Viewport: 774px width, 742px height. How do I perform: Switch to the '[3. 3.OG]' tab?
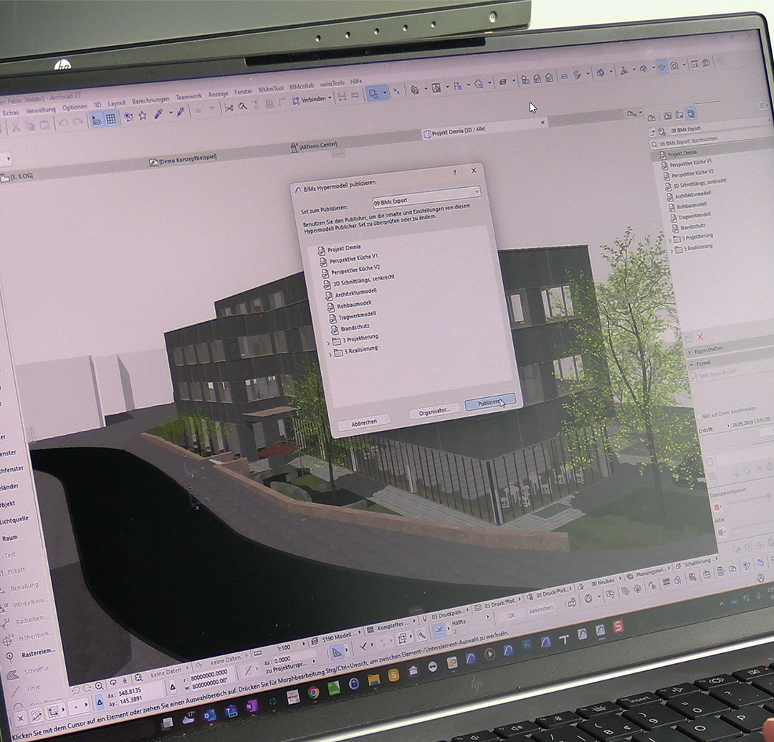point(16,177)
